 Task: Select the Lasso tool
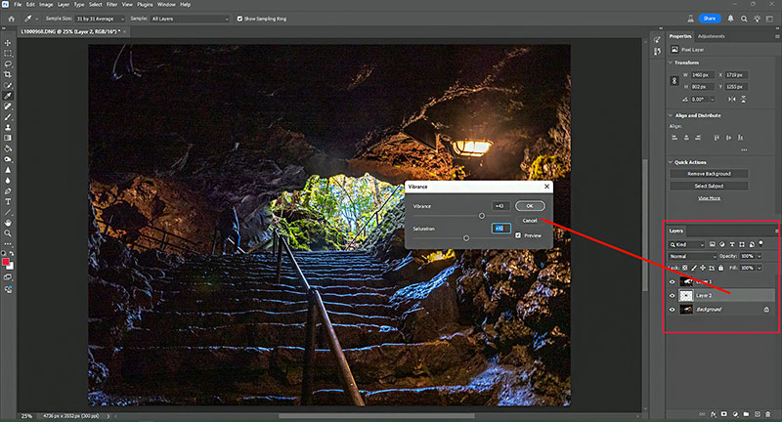pos(8,63)
